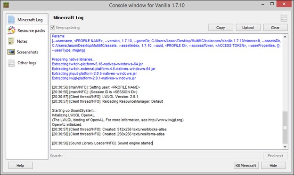
Task: Click the 'OpenAL initialized.' line
Action: tap(67, 125)
